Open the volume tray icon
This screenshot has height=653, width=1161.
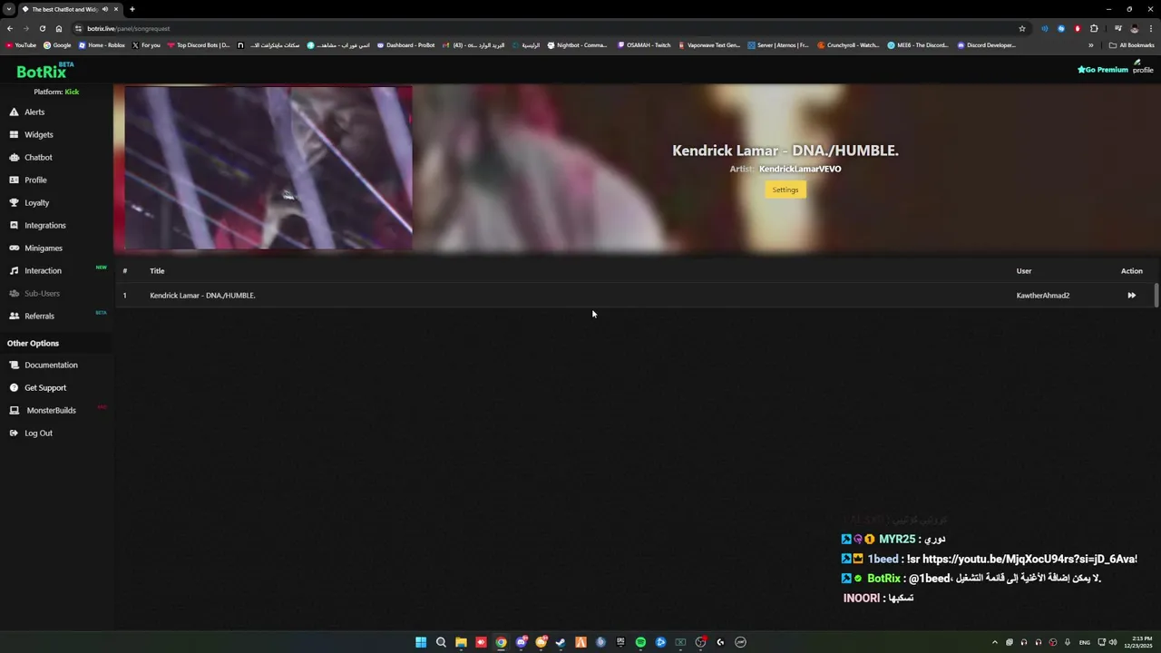point(1113,642)
